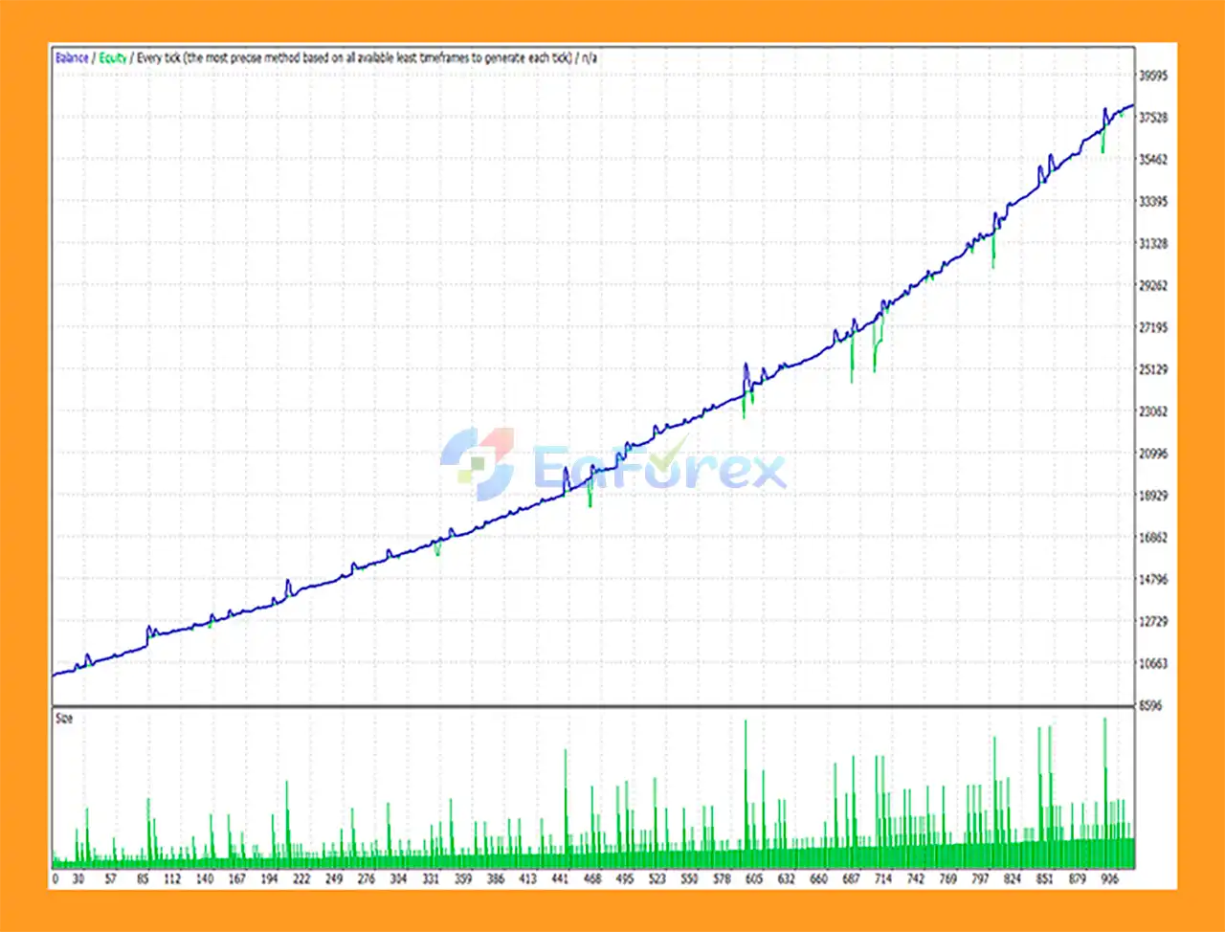Click the 0 mark on the trade axis

pyautogui.click(x=56, y=878)
